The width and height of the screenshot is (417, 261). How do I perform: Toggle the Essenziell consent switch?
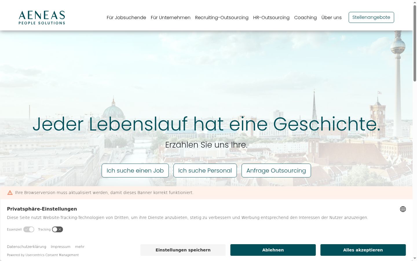tap(29, 229)
